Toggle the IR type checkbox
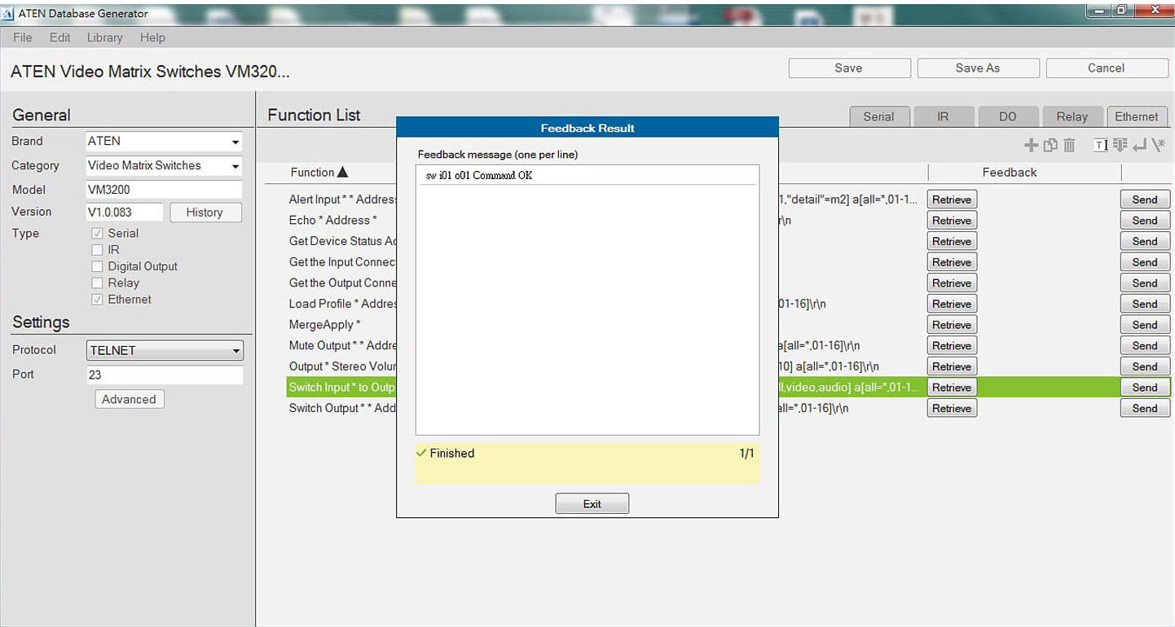 [x=98, y=250]
